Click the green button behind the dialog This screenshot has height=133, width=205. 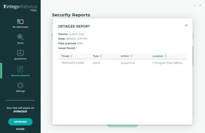[122, 126]
